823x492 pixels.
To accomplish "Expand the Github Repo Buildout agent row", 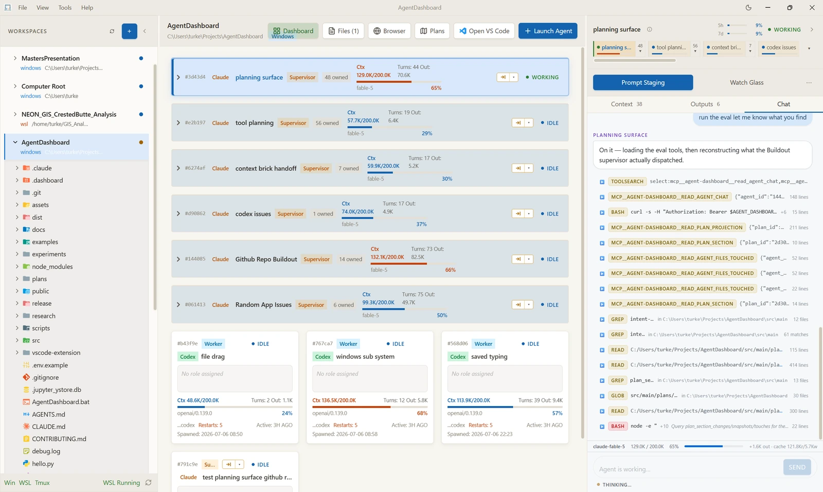I will [178, 259].
